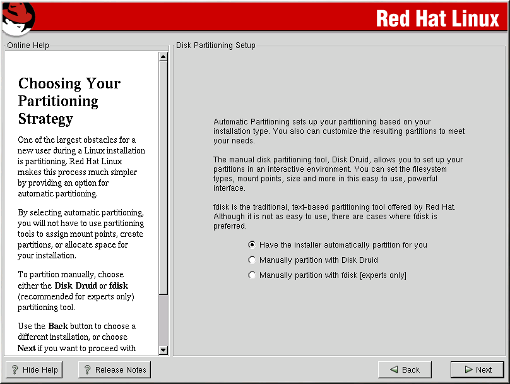Click the Online Help scrollbar thumb
This screenshot has height=384, width=510.
[163, 177]
